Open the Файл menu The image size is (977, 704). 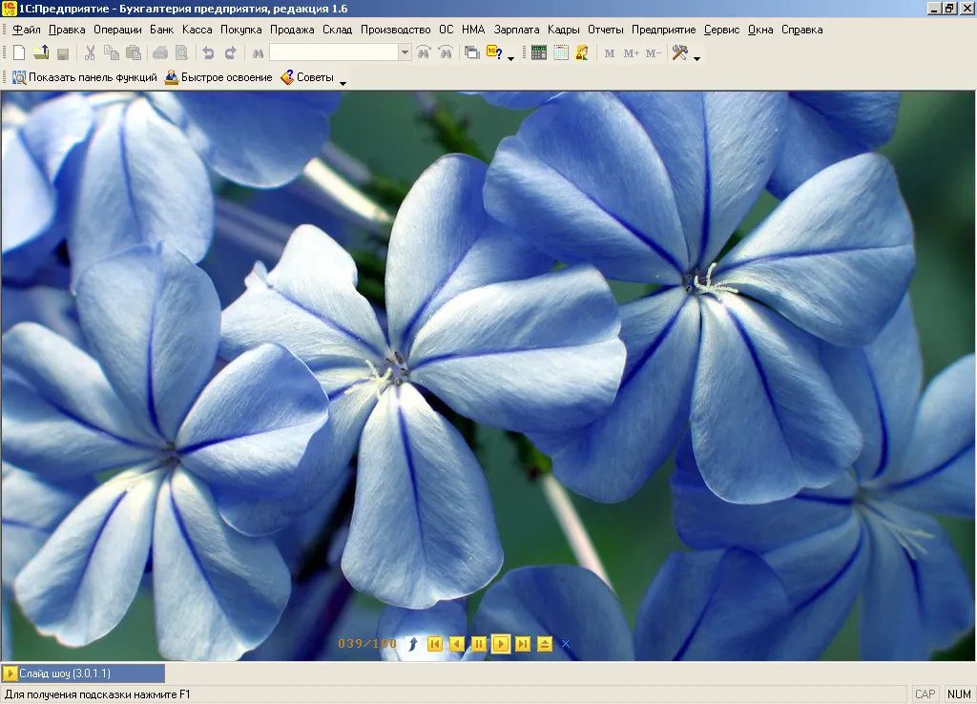pos(26,30)
